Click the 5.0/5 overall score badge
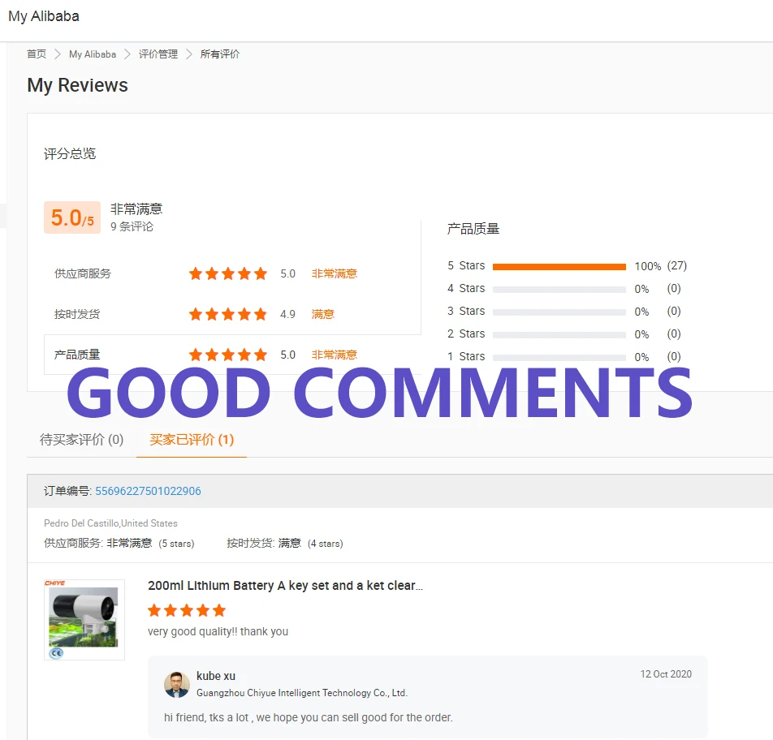Screen dimensions: 773x740 coord(72,217)
